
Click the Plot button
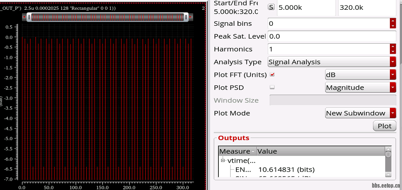coord(384,126)
